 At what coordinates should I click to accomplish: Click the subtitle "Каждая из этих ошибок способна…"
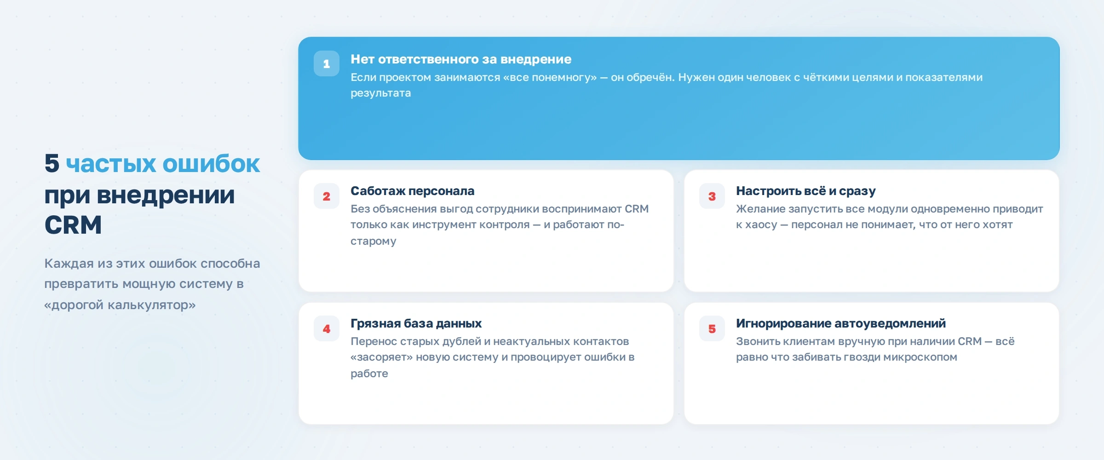pos(152,284)
